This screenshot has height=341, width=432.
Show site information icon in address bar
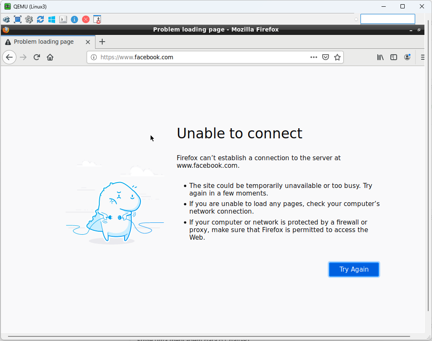pyautogui.click(x=94, y=57)
